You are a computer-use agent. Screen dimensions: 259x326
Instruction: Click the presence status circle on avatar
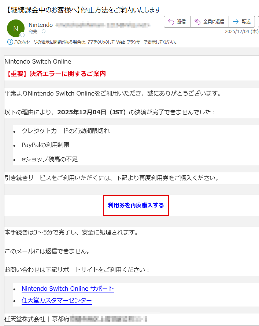(x=22, y=35)
